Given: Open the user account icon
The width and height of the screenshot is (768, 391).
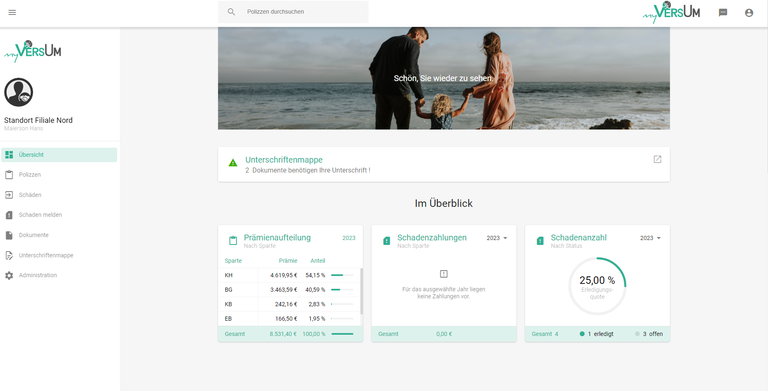Looking at the screenshot, I should coord(749,13).
